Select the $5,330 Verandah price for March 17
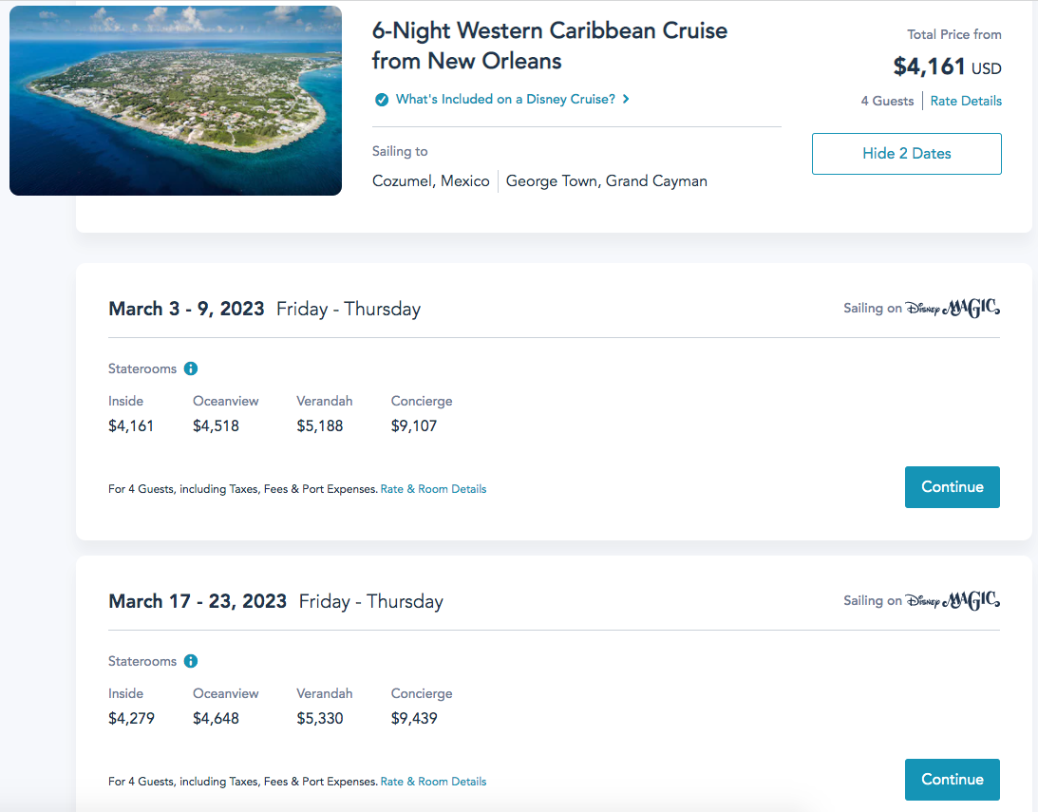The image size is (1038, 812). click(319, 718)
